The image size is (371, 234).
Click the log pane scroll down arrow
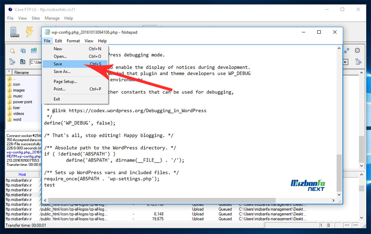(361, 166)
